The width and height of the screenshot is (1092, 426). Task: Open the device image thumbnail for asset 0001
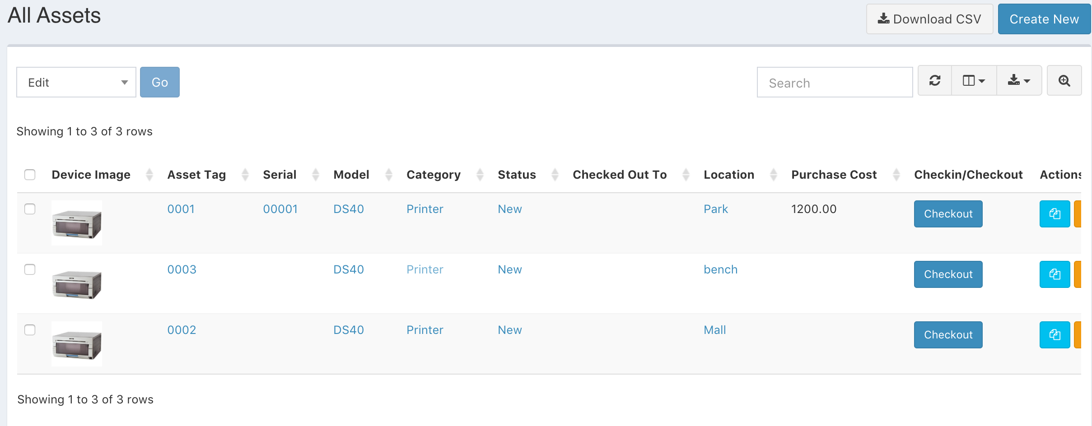point(76,222)
